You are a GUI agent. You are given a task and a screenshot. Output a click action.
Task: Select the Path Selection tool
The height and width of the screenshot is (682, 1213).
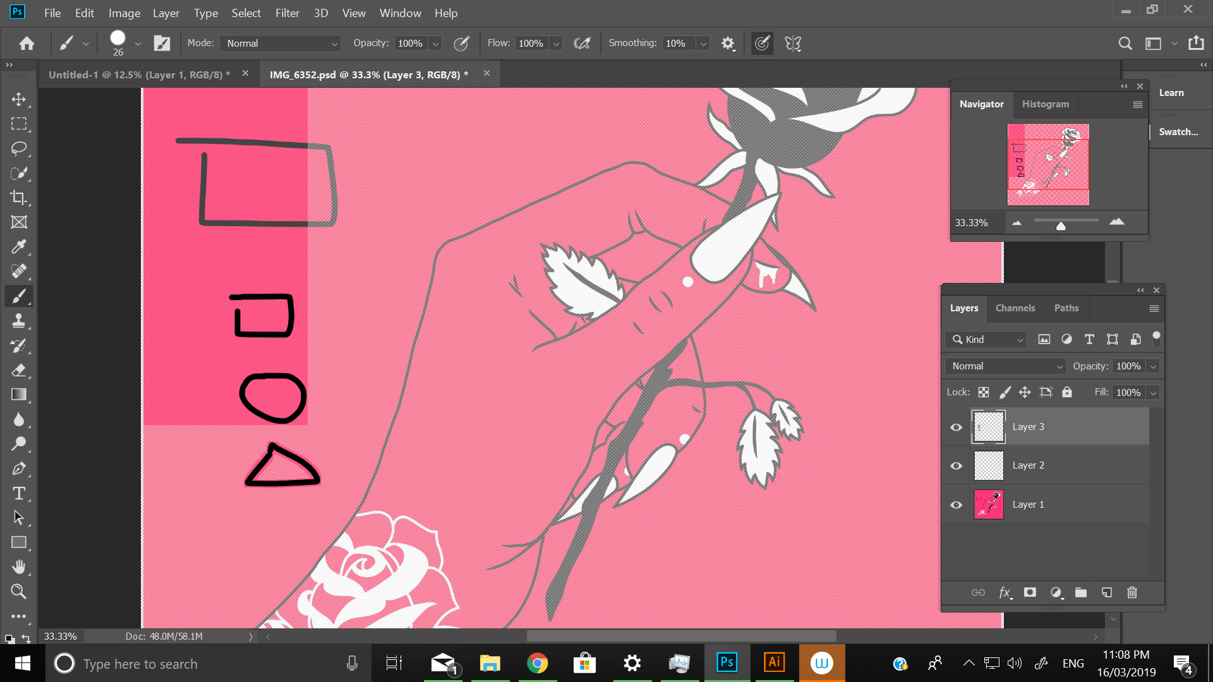coord(19,518)
